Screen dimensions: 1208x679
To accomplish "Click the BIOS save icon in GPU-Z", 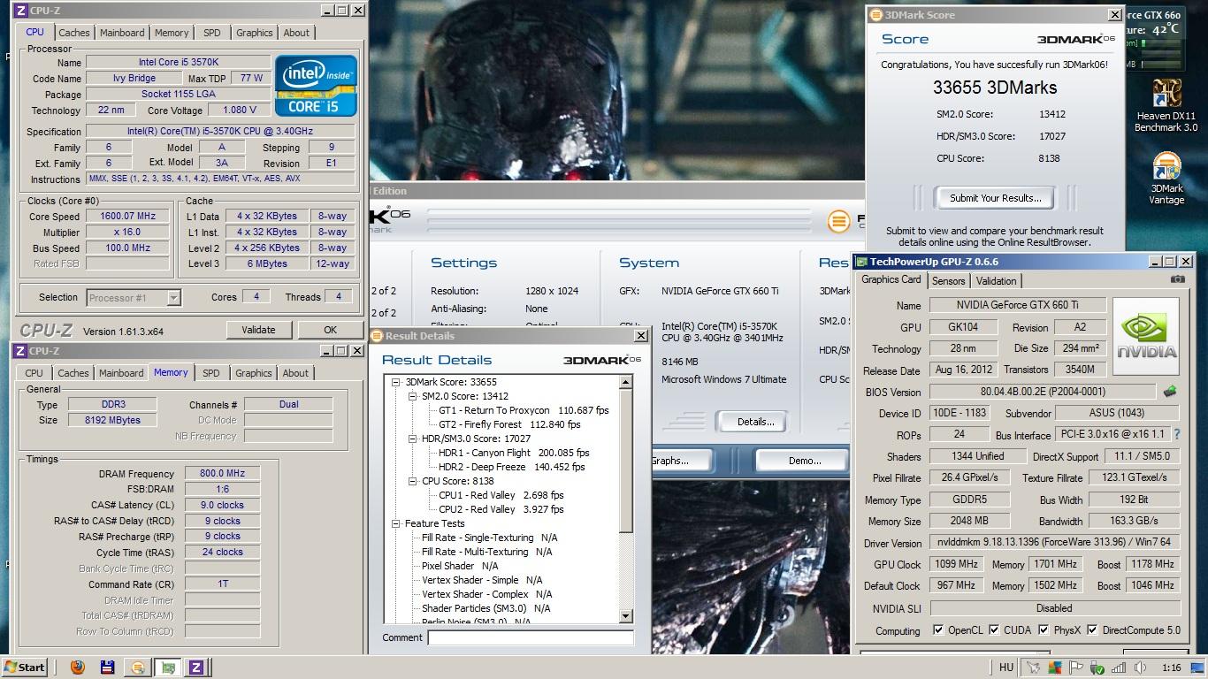I will pos(1170,391).
